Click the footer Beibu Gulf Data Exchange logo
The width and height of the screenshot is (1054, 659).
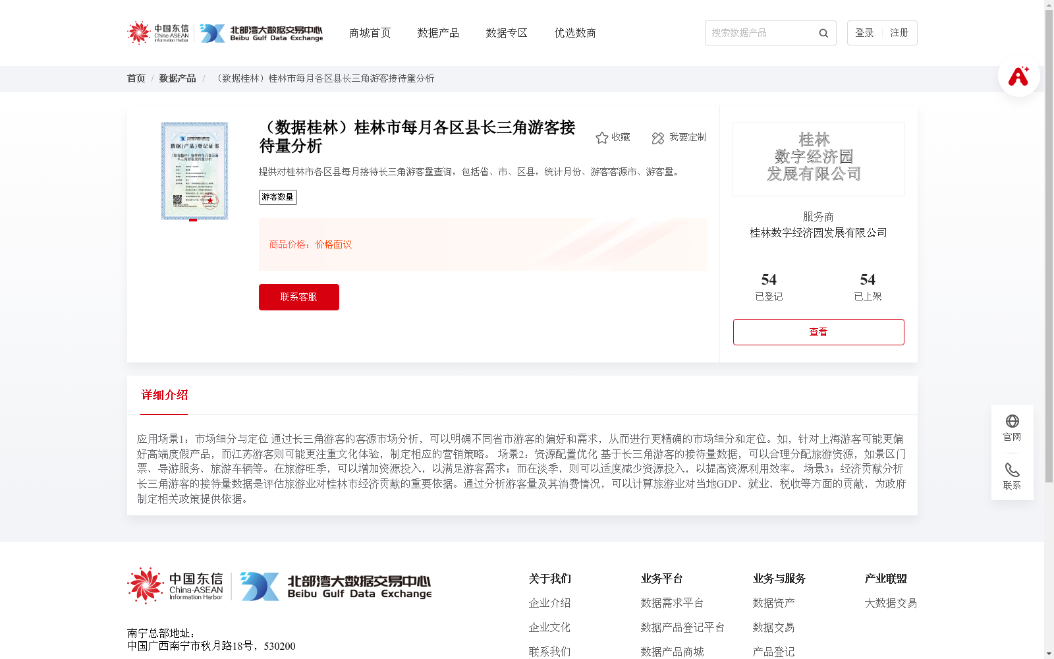pos(335,586)
